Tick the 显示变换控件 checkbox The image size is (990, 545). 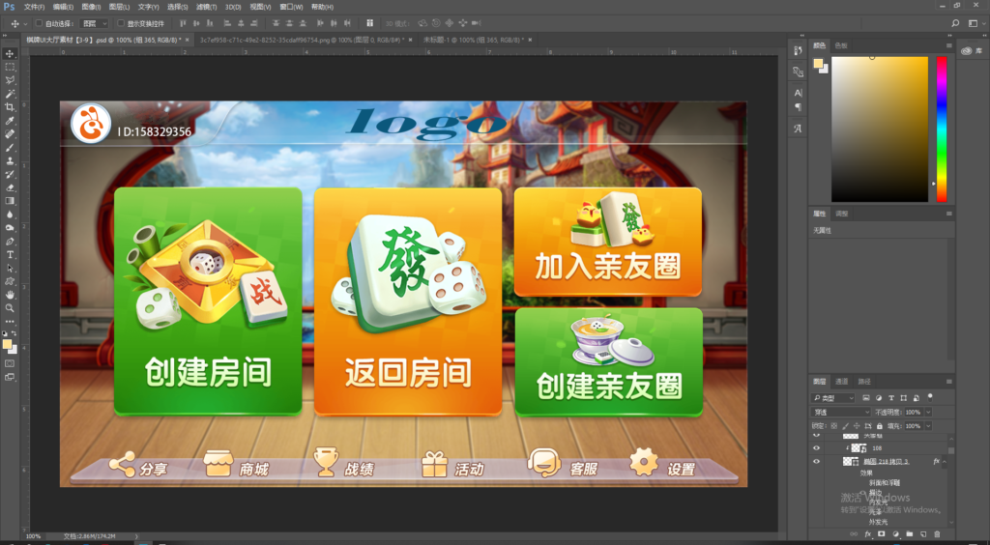(120, 23)
